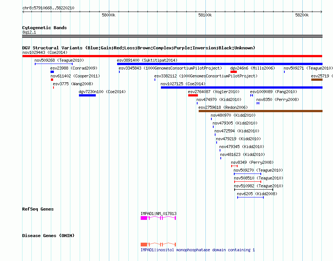Select the nsv509268 (Teague2010) variant span

point(54,64)
